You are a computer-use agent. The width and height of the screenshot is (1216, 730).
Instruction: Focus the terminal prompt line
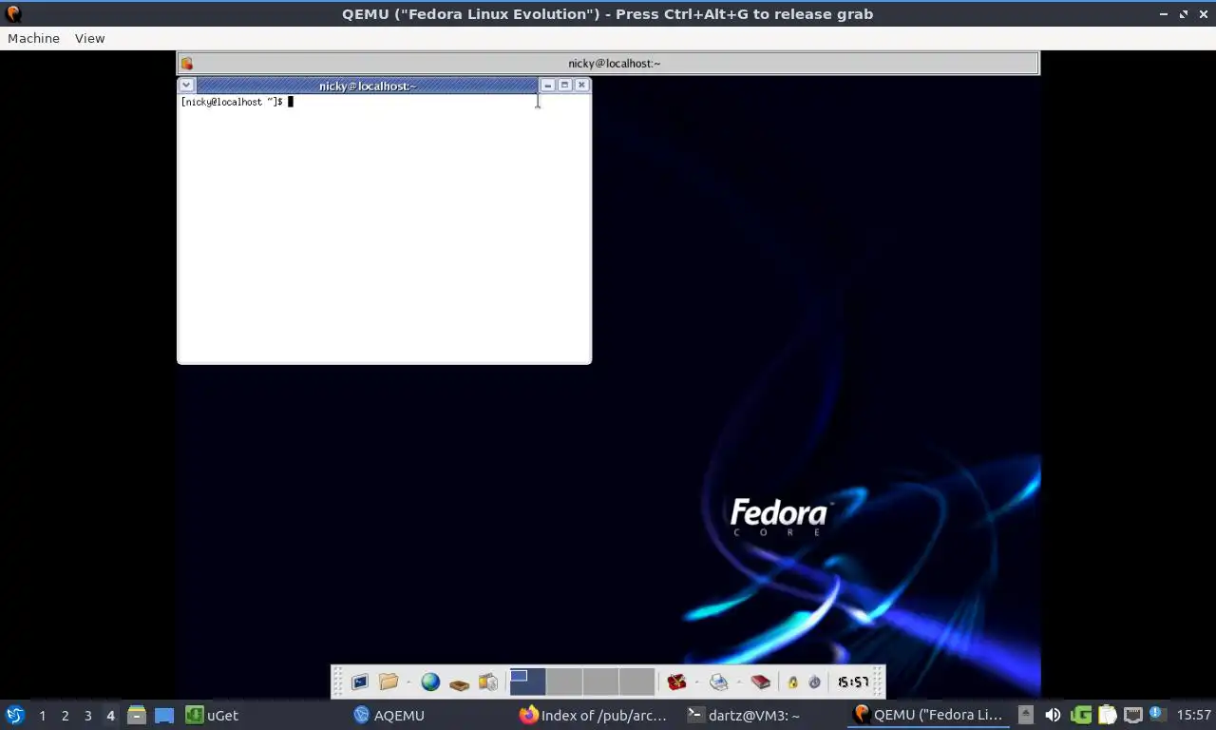(x=237, y=102)
